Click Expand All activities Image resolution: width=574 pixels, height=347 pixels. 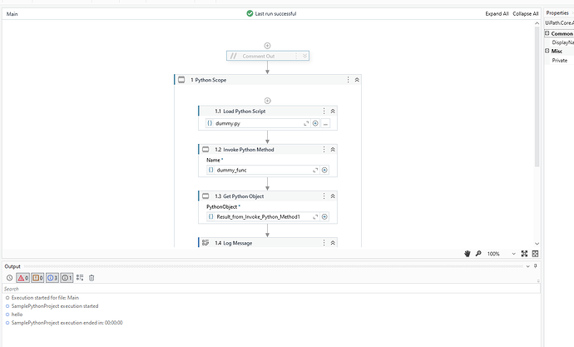click(495, 14)
